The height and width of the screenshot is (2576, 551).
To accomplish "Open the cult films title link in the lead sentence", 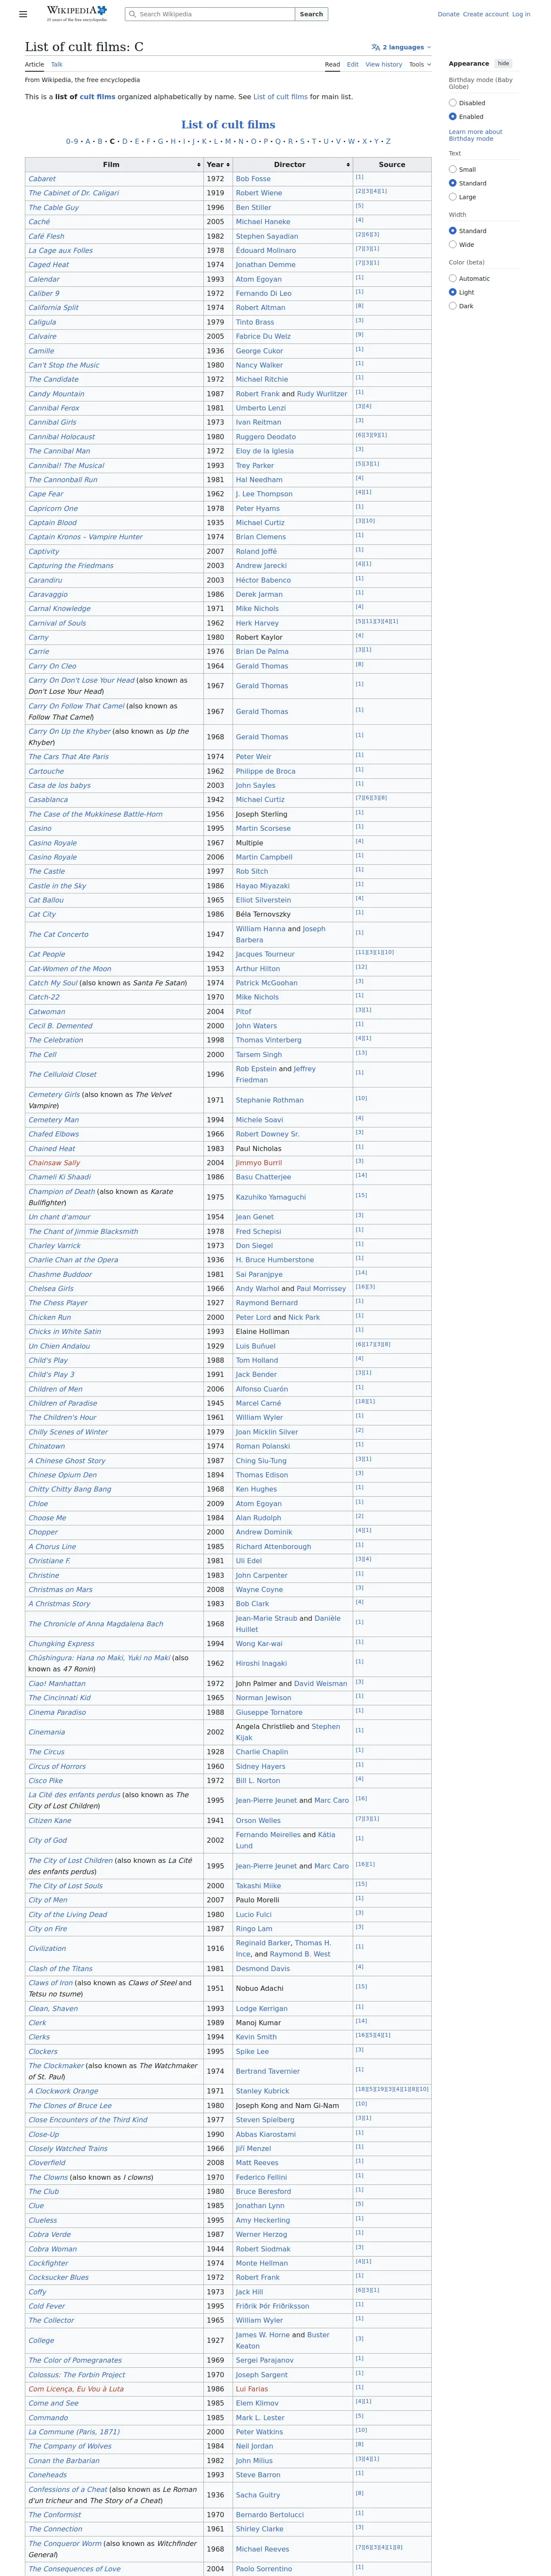I will coord(98,97).
